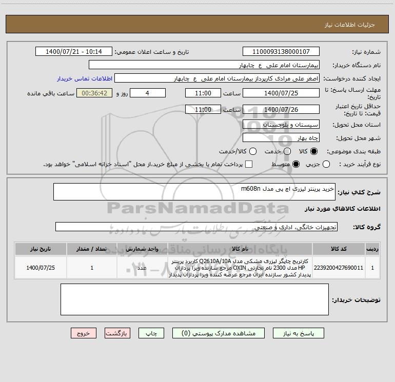Screen dimensions: 395x382
Task: Click the product code 2239200427690011 cell
Action: point(339,268)
